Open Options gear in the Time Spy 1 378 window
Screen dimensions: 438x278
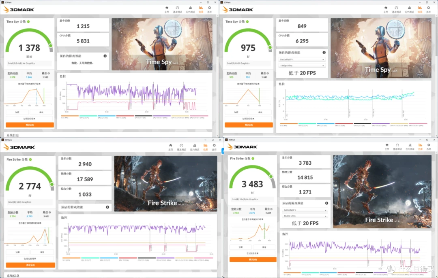[x=210, y=9]
